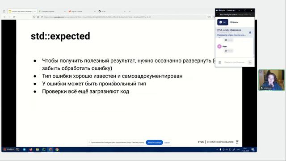The width and height of the screenshot is (286, 161).
Task: Click the blue stop sharing button
Action: pyautogui.click(x=154, y=142)
